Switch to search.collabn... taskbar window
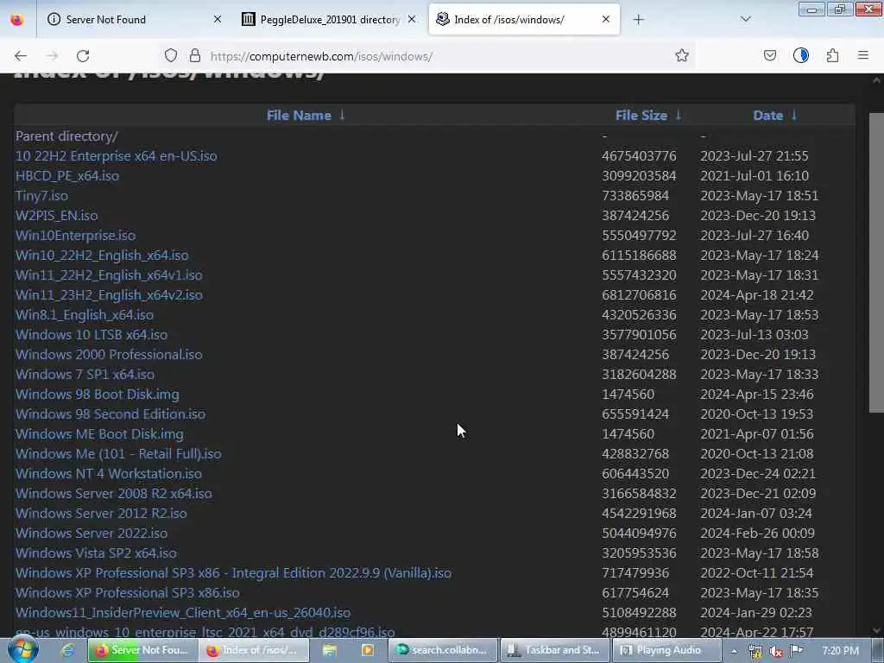 [x=443, y=650]
